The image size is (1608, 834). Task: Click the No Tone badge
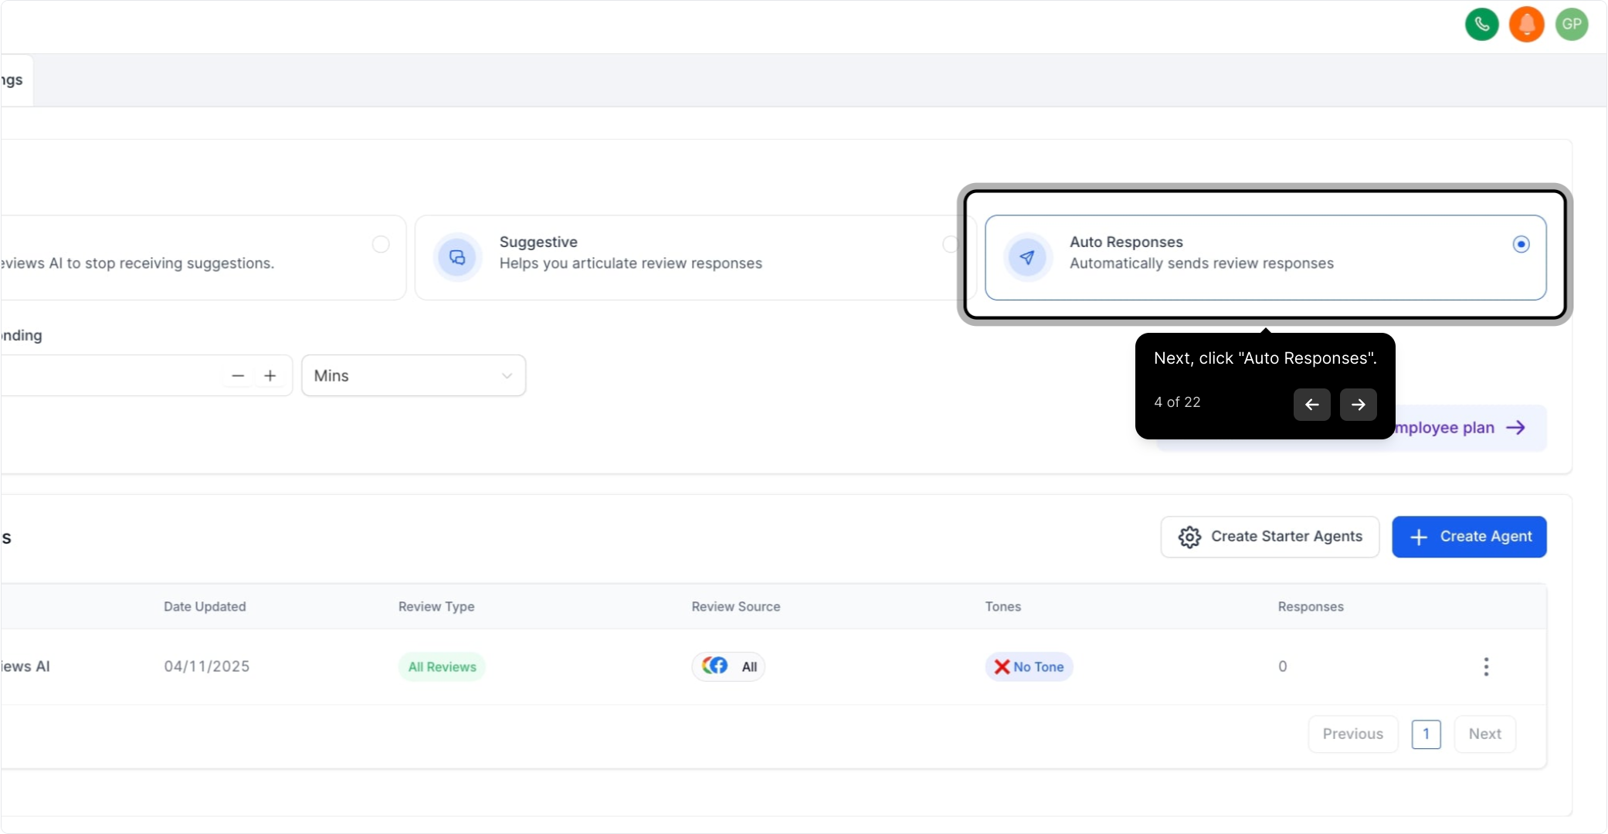click(x=1029, y=666)
